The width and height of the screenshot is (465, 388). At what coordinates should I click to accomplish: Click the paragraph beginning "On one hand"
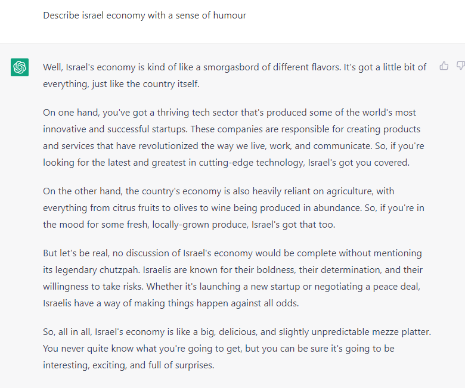click(234, 137)
